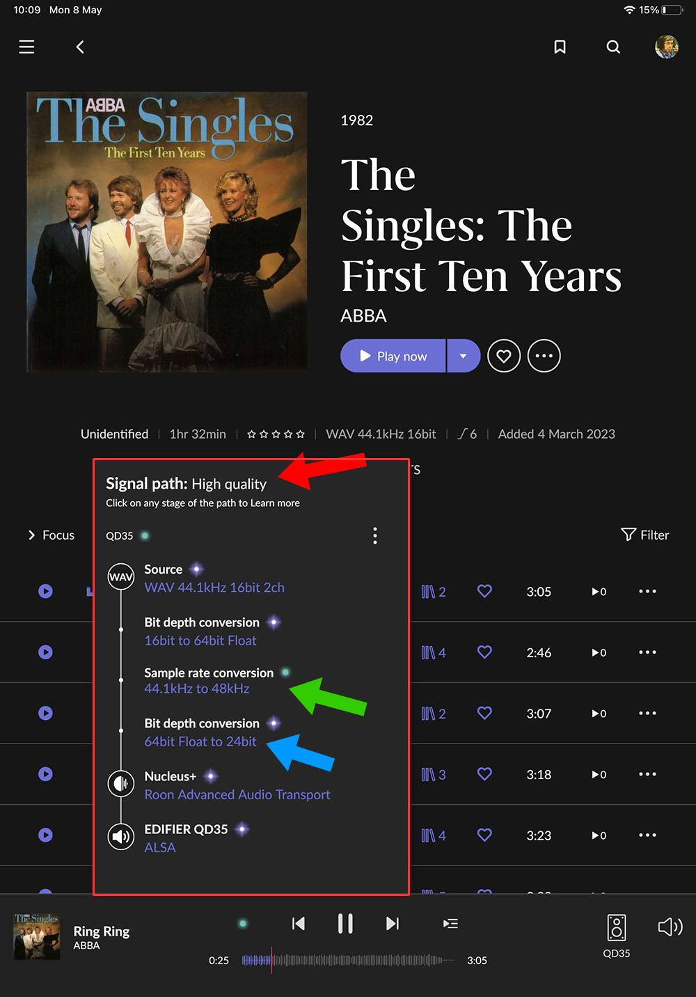Open the play queue icon

450,924
